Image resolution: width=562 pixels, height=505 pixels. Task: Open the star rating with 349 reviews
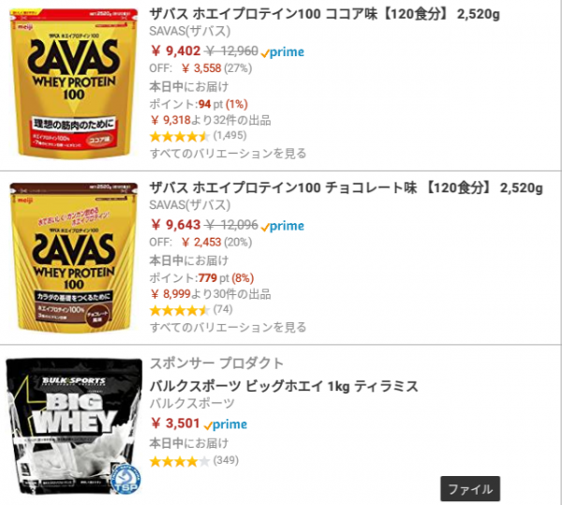(x=194, y=461)
